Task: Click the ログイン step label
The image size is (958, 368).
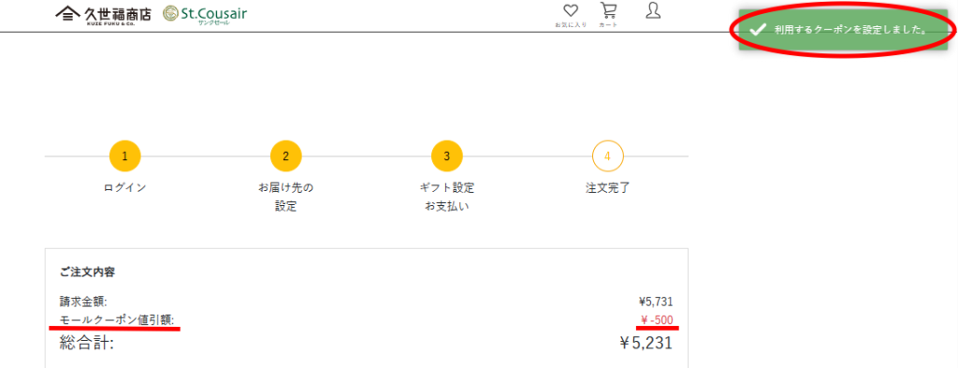Action: (x=124, y=187)
